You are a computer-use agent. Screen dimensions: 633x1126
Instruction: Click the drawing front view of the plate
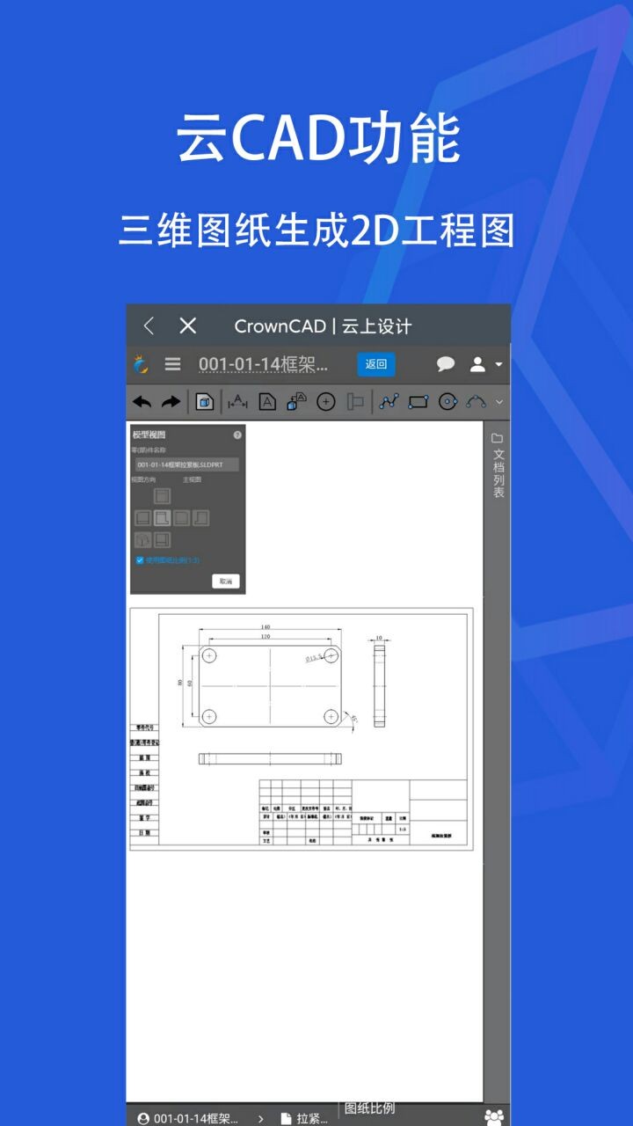(x=270, y=686)
